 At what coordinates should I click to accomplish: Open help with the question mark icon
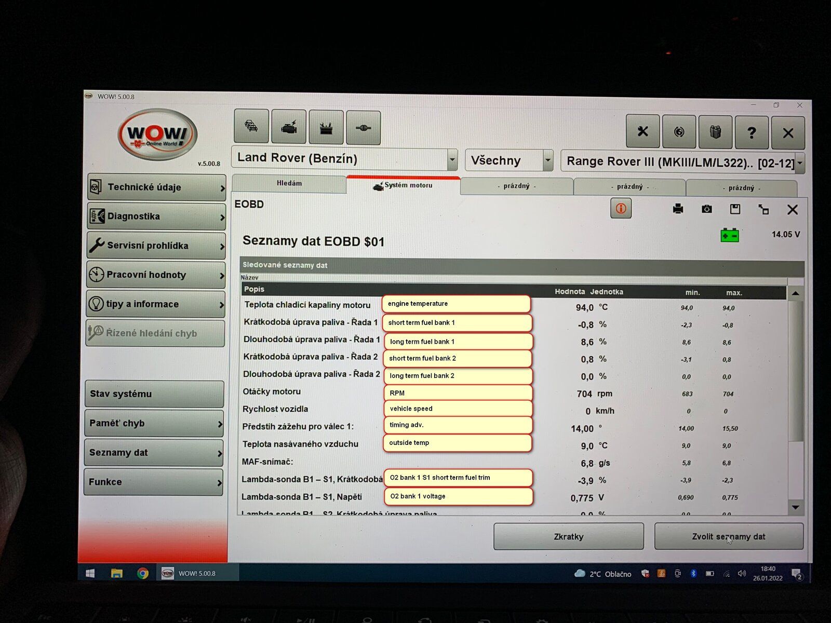[752, 133]
